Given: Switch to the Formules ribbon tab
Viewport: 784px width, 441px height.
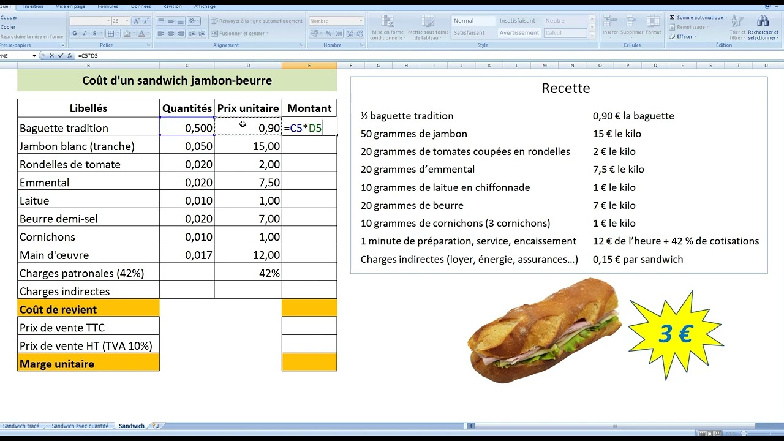Looking at the screenshot, I should click(x=108, y=6).
